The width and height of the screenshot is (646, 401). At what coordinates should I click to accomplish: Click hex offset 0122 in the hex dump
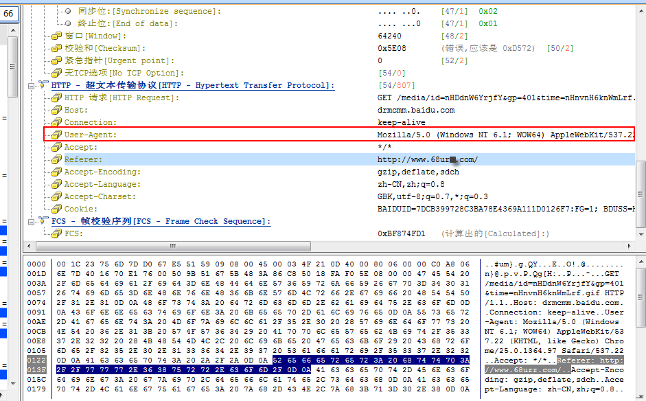36,359
